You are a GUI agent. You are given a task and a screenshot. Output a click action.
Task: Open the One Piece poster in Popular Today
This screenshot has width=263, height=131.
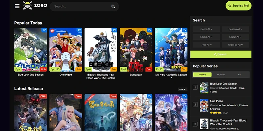[x=65, y=50]
